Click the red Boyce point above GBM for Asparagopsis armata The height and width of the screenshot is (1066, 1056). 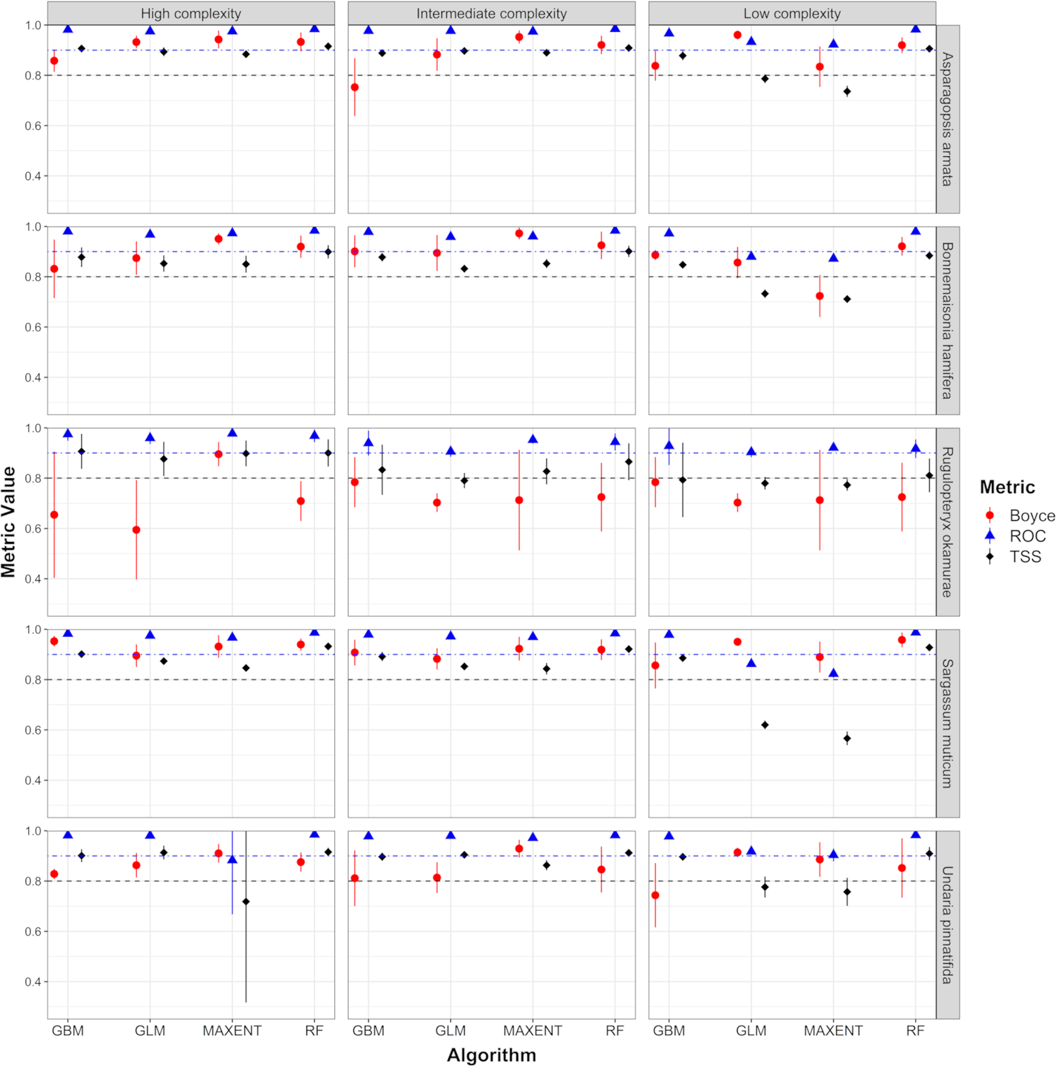tap(53, 61)
